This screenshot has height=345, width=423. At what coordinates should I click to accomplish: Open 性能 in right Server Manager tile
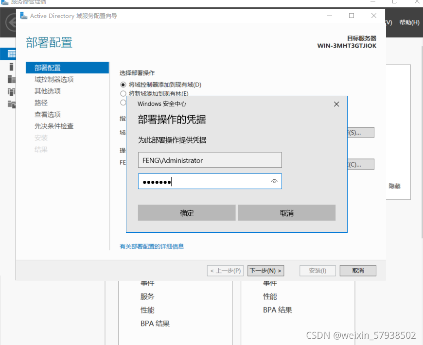coord(270,296)
